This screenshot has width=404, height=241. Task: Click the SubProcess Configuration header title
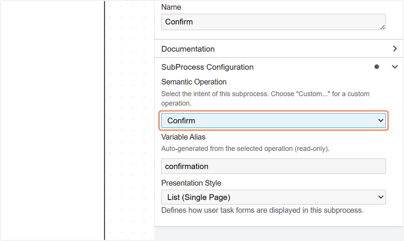click(x=207, y=67)
